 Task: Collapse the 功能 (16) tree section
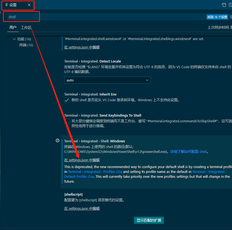point(14,39)
